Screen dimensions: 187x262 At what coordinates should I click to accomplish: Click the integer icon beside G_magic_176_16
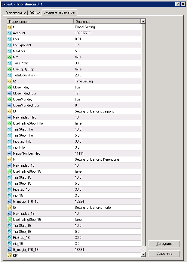10,250
